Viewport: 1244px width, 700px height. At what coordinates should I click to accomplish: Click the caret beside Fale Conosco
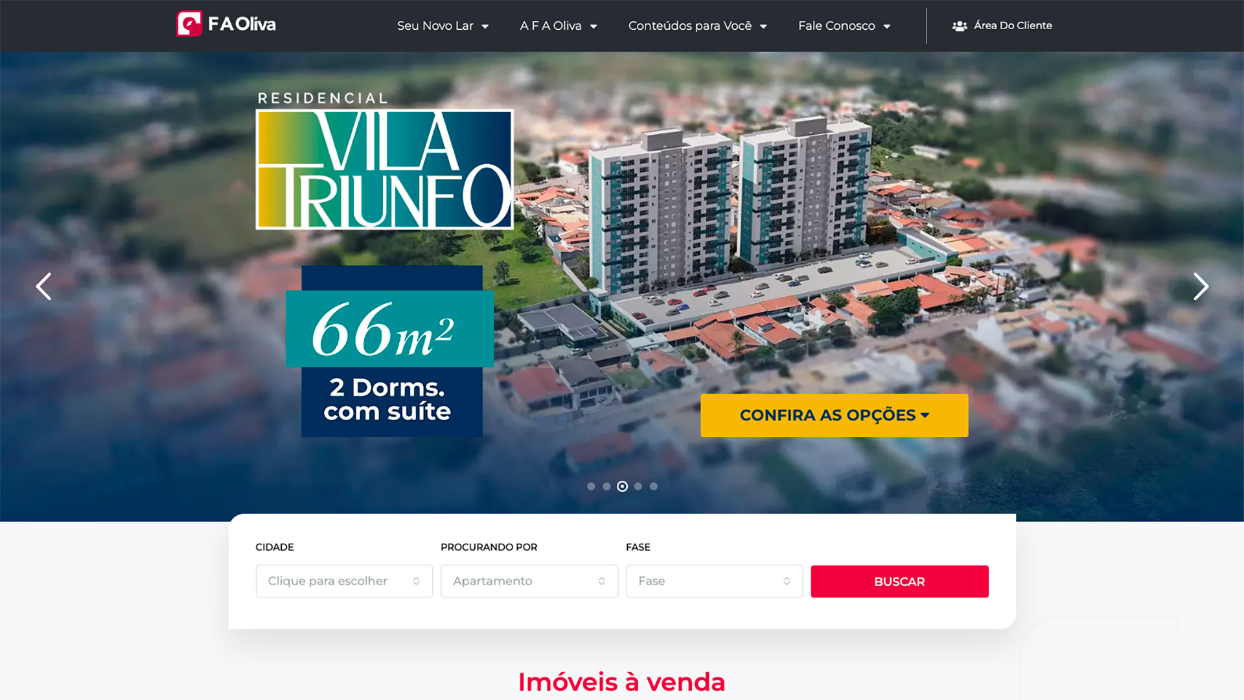point(886,27)
